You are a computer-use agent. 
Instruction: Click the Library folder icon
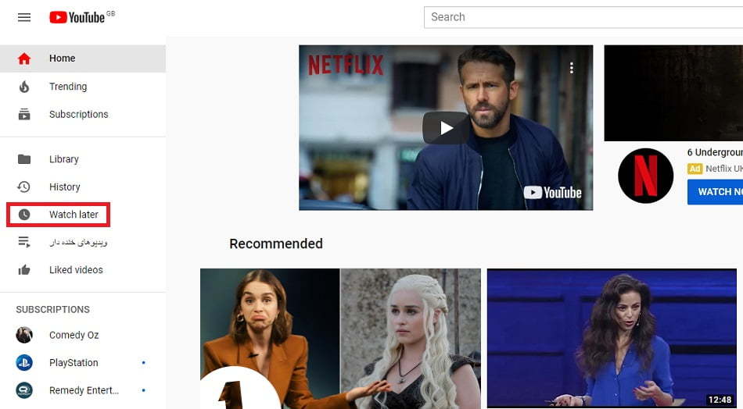tap(24, 159)
